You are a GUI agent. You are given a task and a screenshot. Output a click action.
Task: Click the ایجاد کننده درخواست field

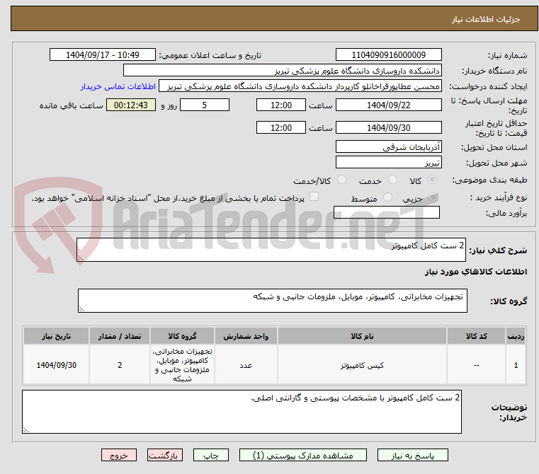point(300,86)
